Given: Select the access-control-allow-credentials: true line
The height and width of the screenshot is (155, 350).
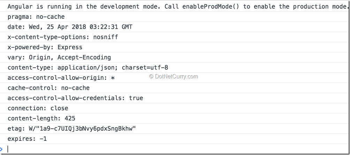Looking at the screenshot, I should 75,98.
